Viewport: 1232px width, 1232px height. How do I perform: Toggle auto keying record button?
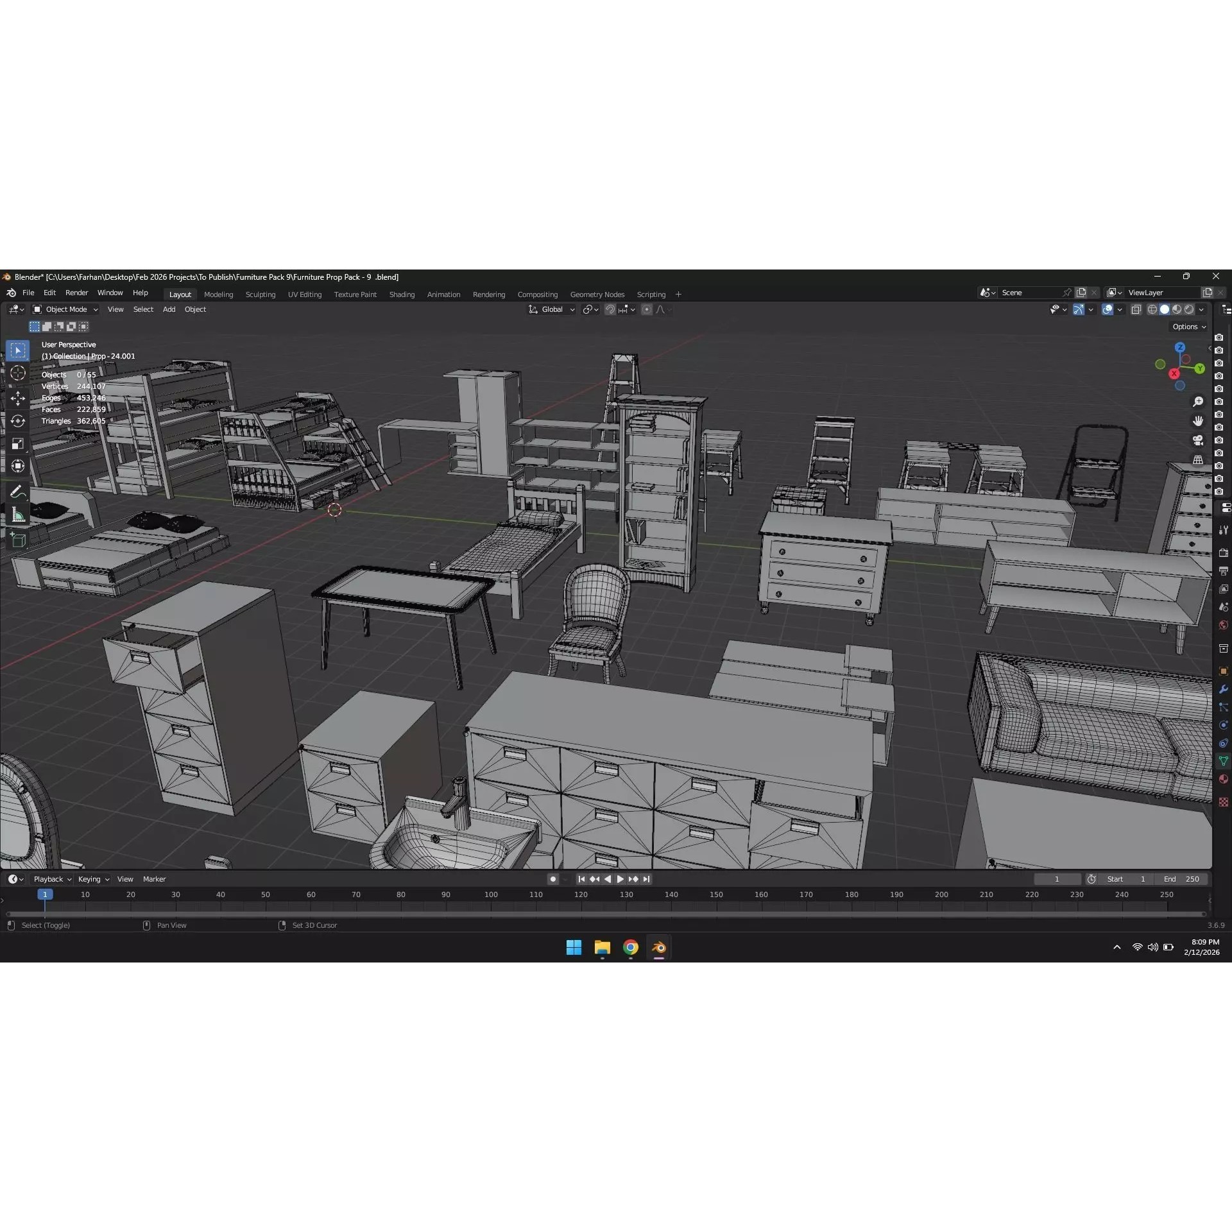point(552,879)
